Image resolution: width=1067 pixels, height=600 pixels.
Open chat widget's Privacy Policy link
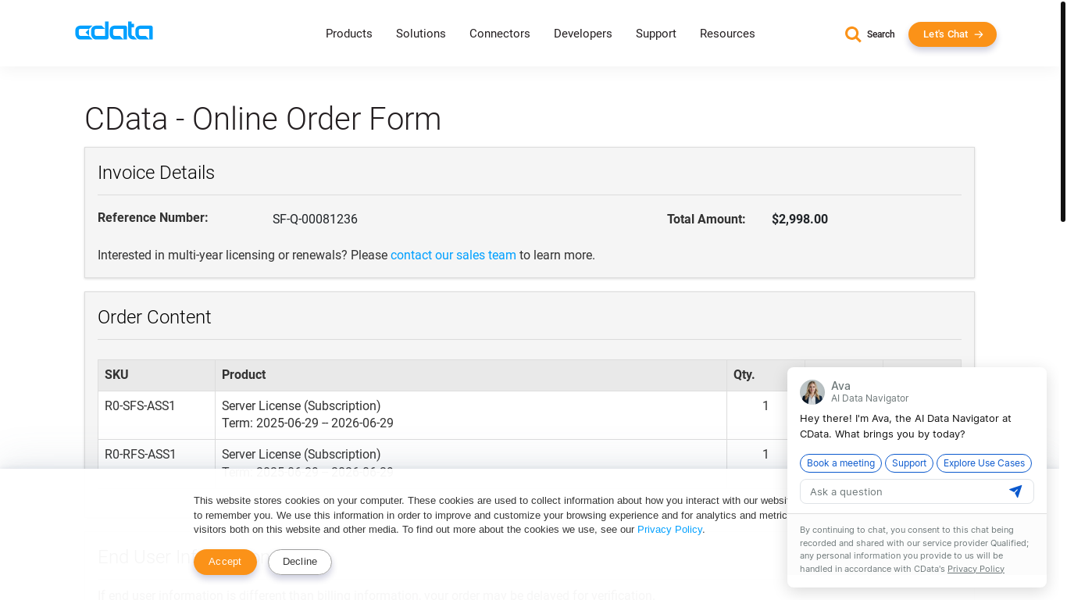pyautogui.click(x=976, y=569)
